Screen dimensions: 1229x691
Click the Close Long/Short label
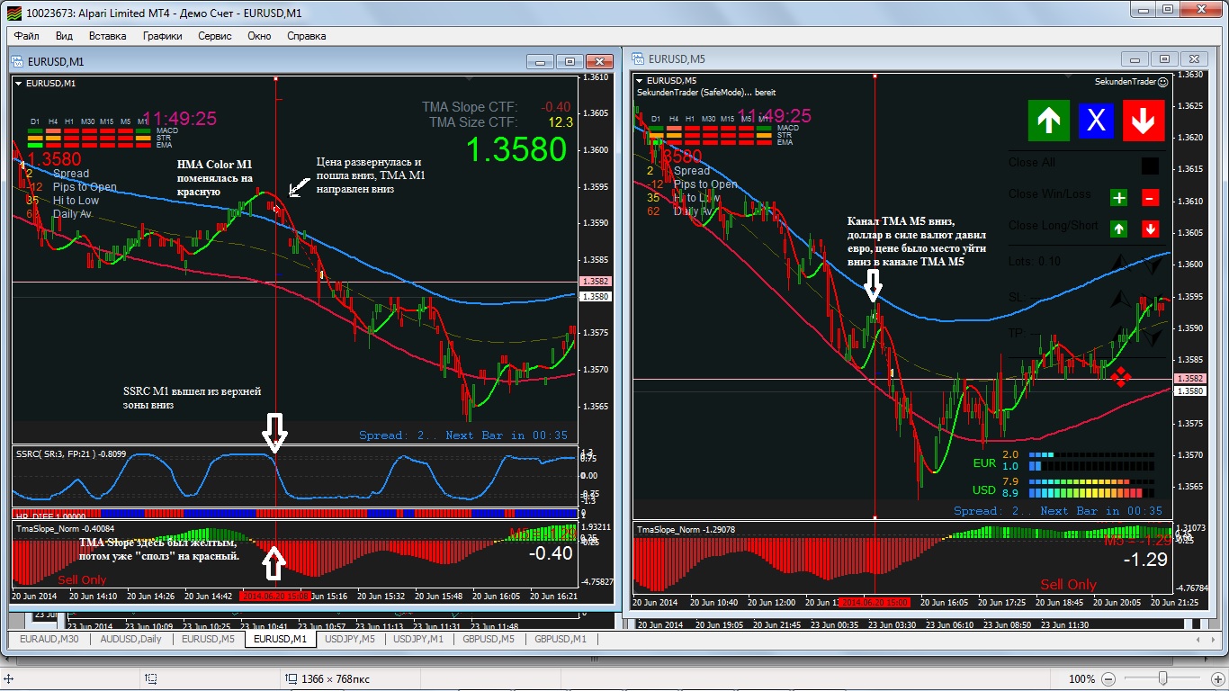1053,225
